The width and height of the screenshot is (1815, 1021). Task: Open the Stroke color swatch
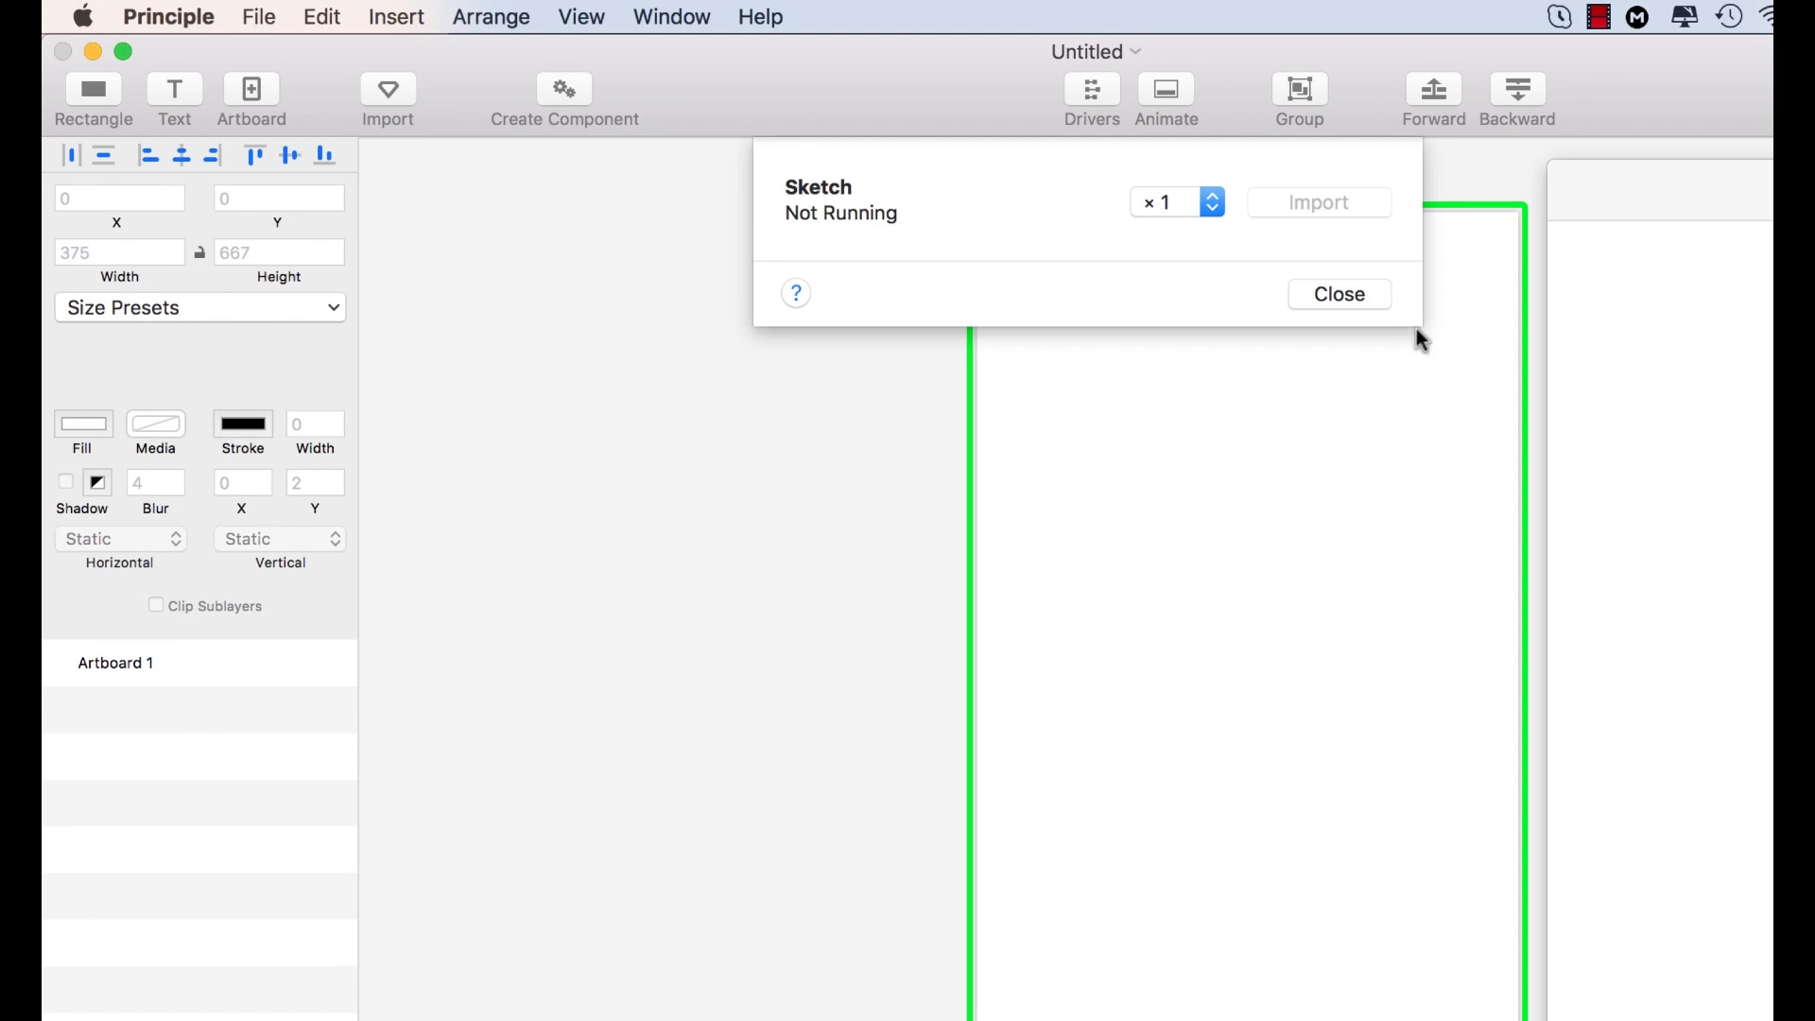(243, 424)
